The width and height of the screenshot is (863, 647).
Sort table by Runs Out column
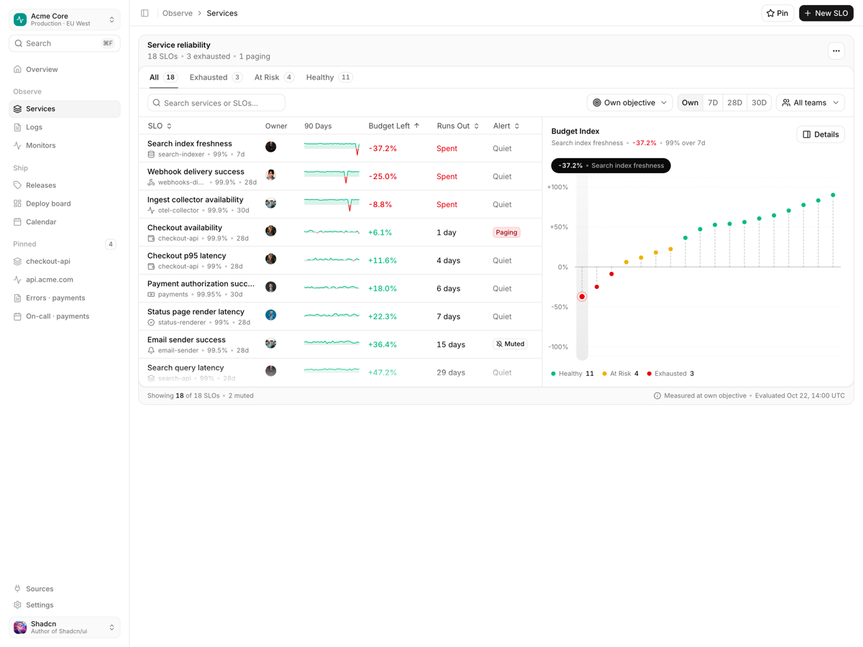(x=458, y=126)
